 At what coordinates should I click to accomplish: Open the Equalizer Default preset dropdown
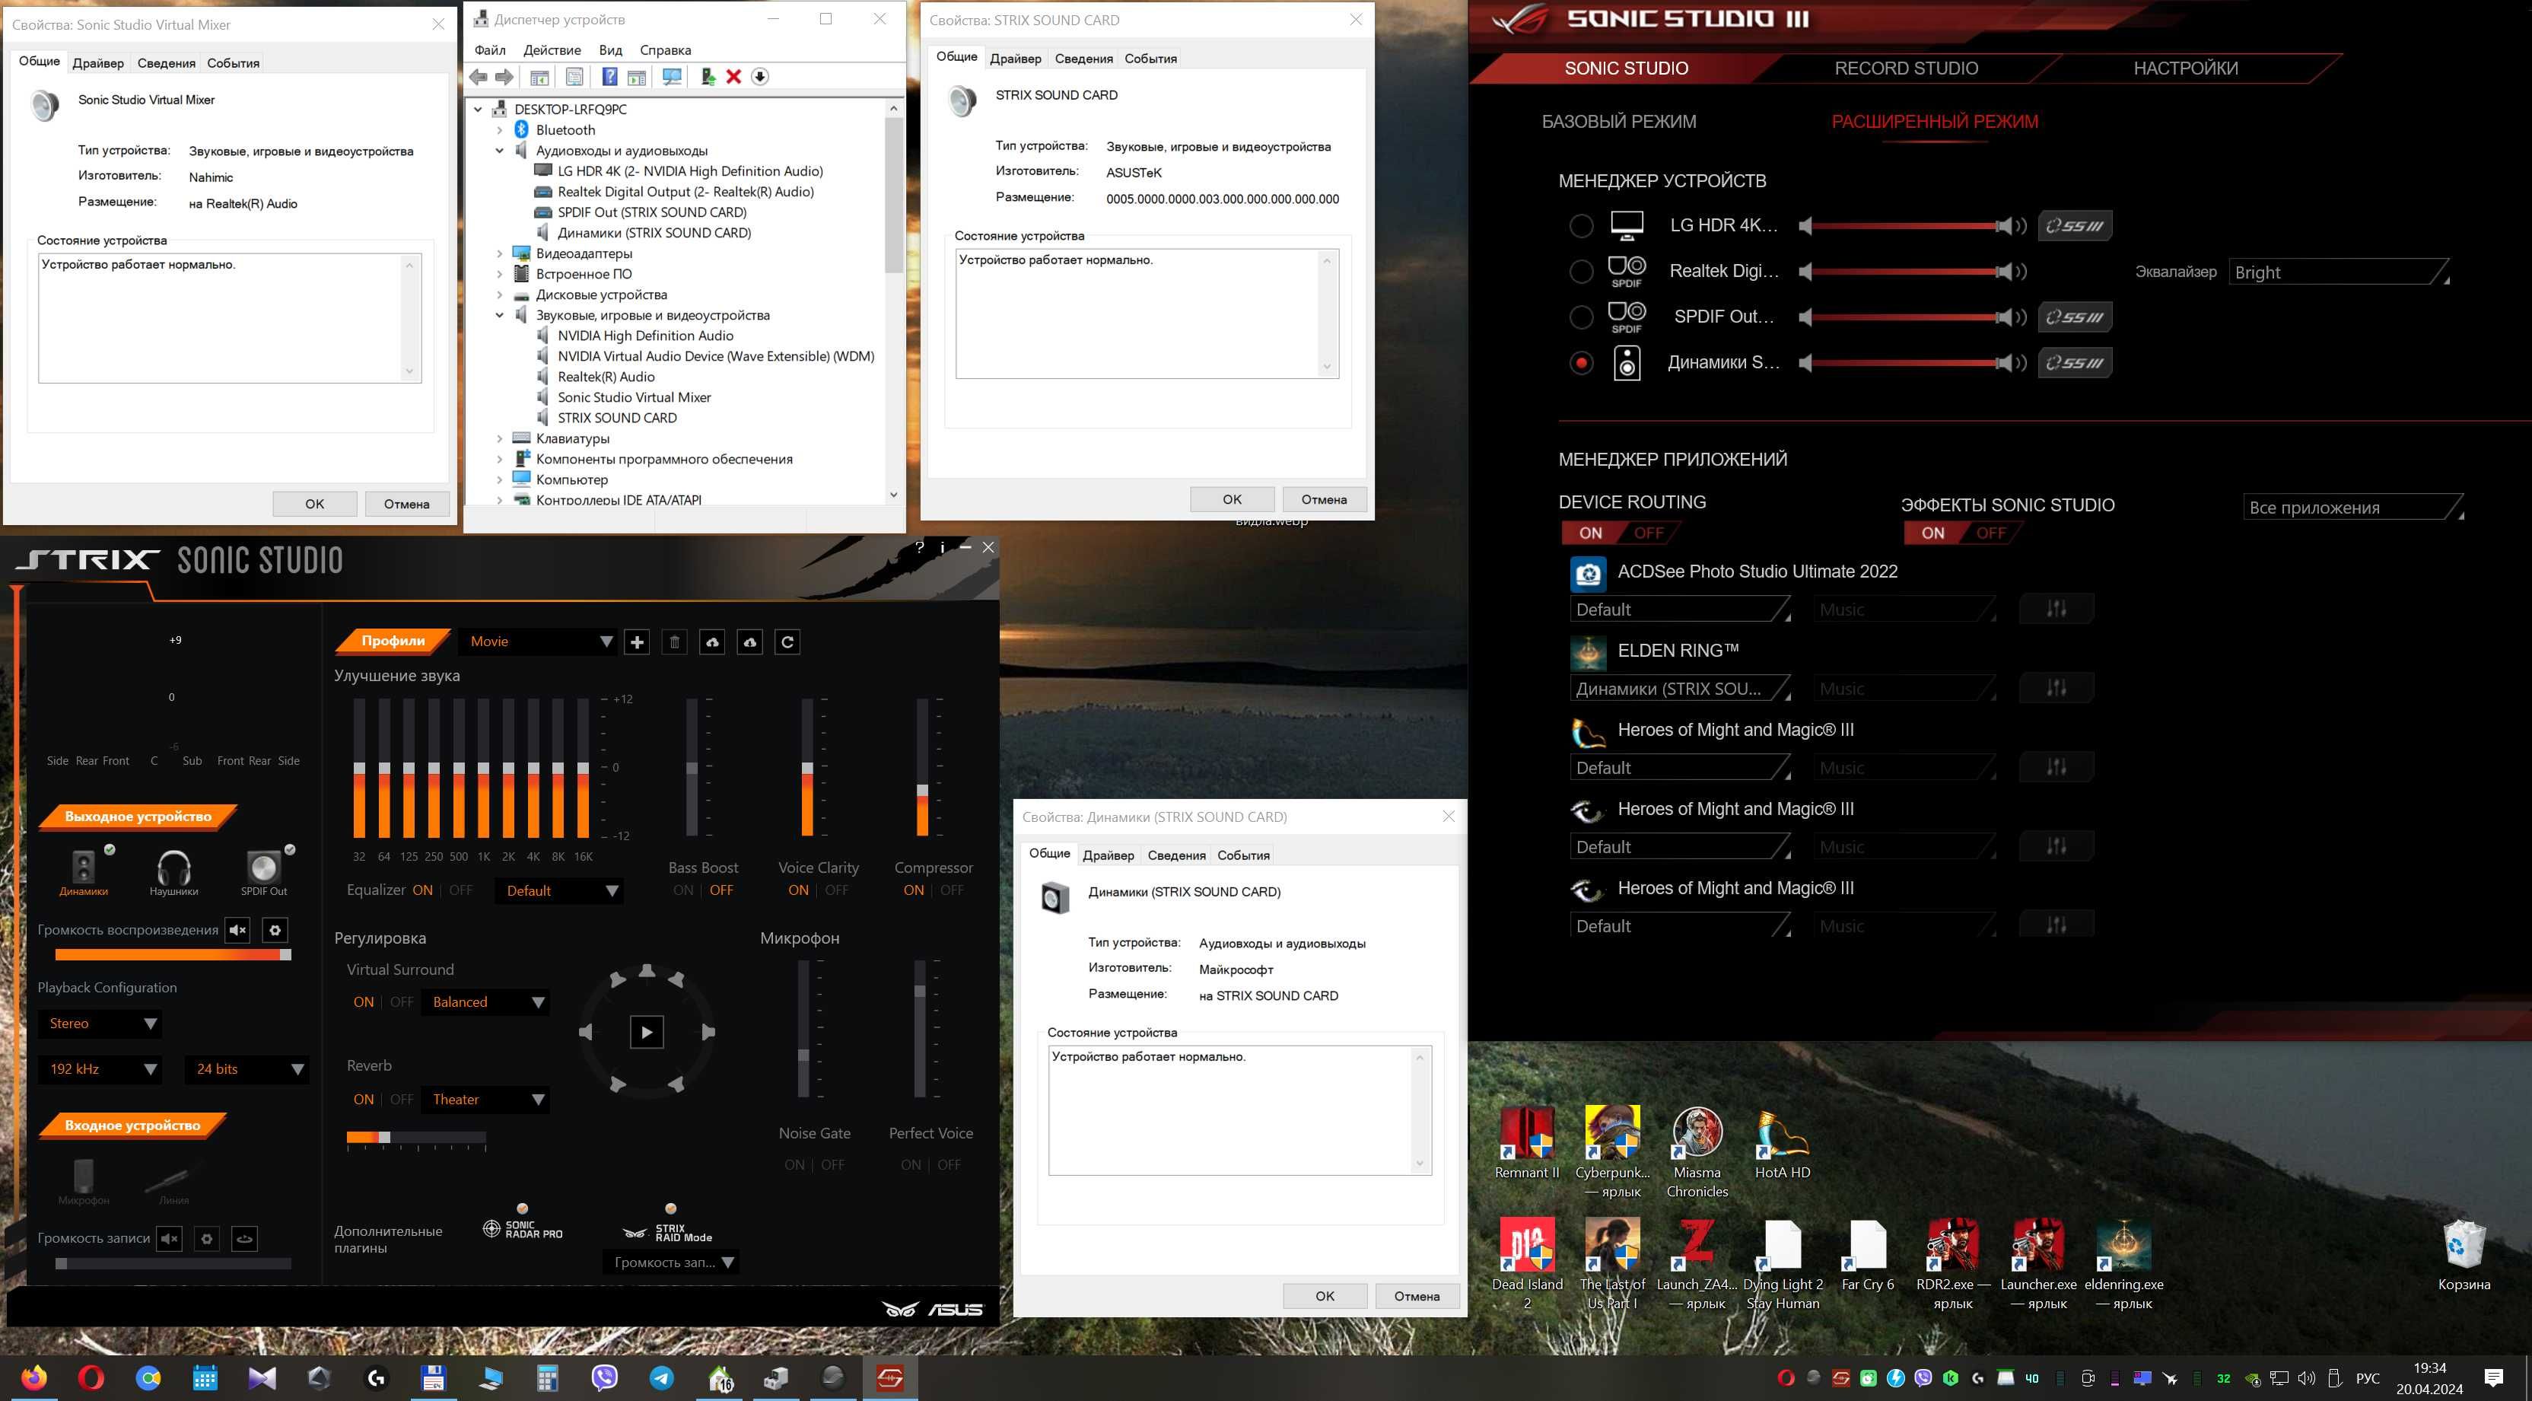point(560,890)
